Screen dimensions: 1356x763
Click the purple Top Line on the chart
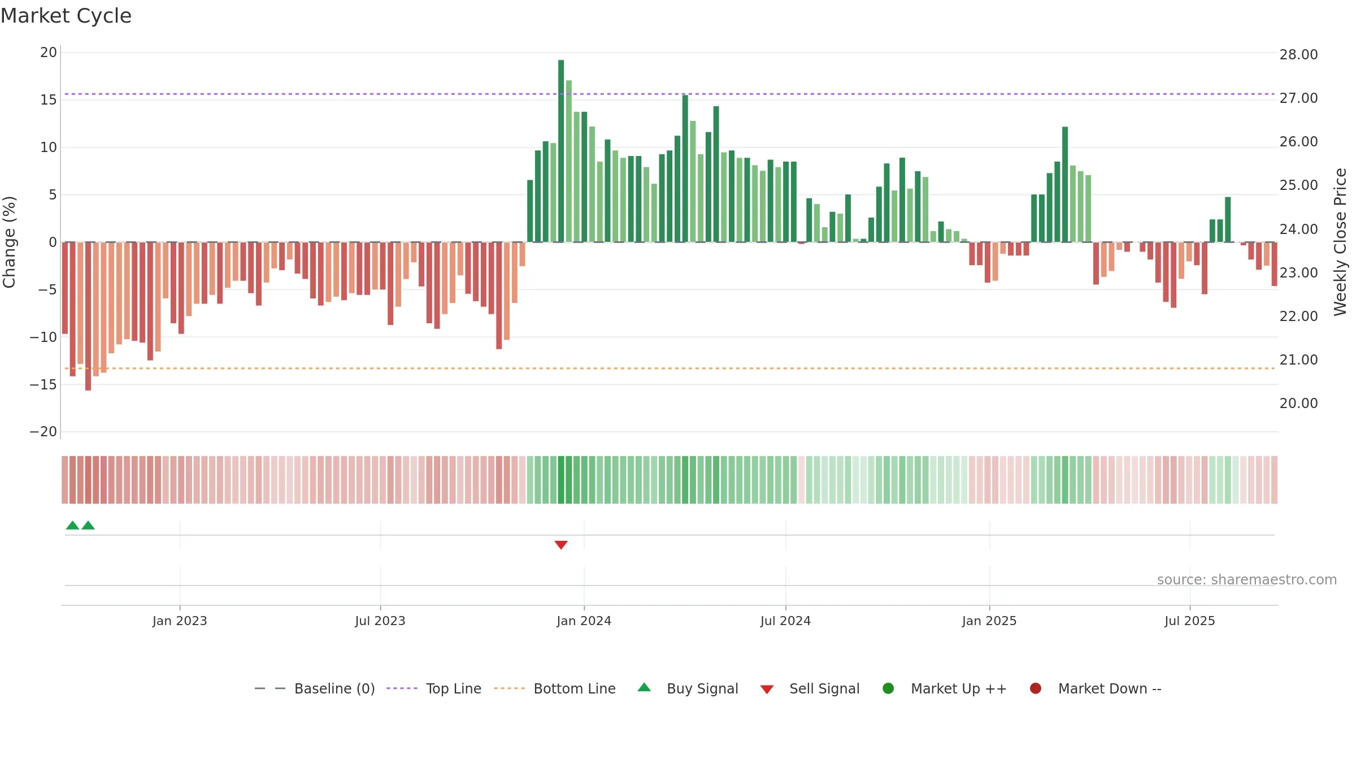[670, 94]
